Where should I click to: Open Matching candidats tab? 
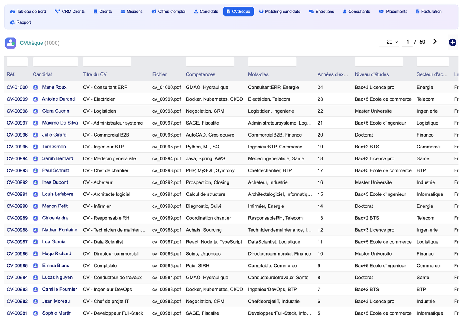click(x=280, y=12)
